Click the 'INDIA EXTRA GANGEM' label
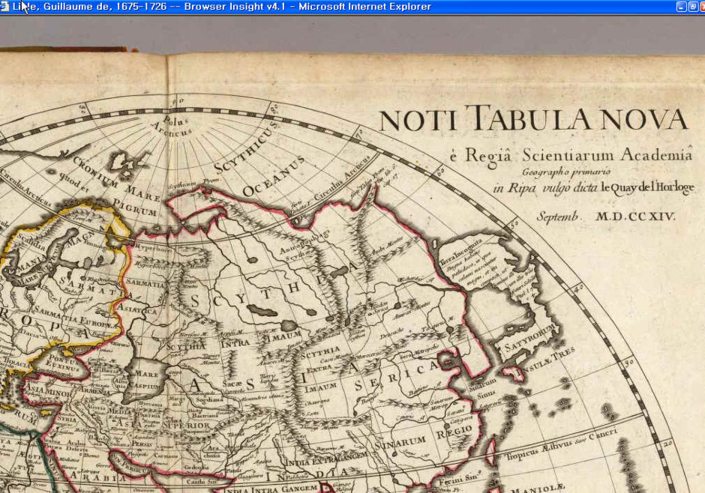 (x=326, y=460)
